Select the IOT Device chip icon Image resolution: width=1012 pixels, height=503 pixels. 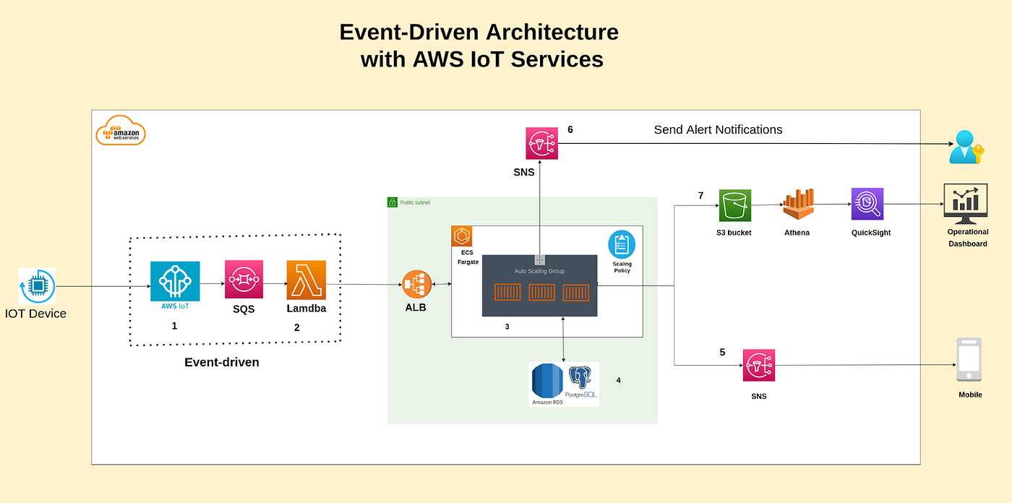click(x=36, y=285)
